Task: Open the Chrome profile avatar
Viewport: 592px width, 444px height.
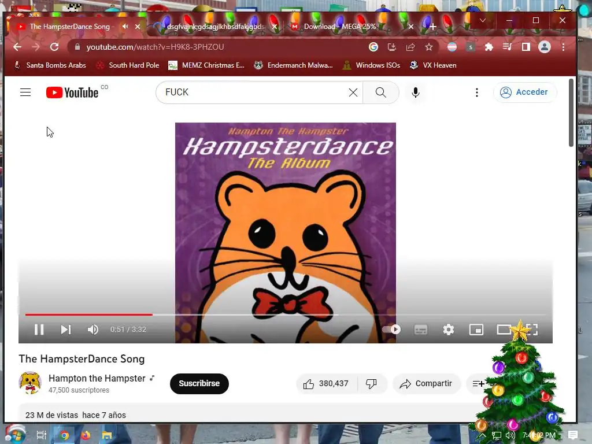Action: (545, 47)
